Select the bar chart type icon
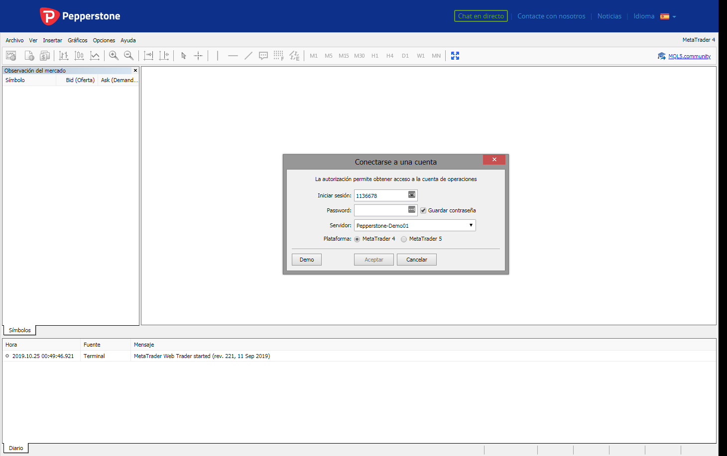727x456 pixels. (x=64, y=56)
